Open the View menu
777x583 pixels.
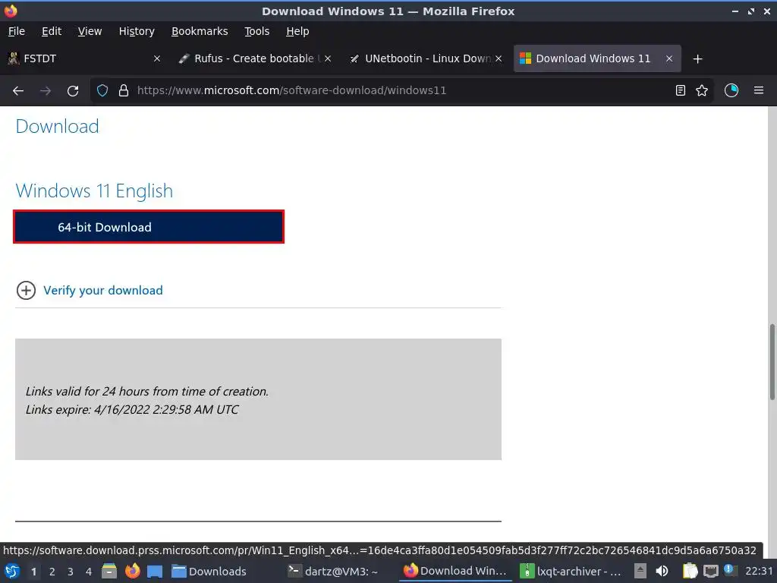90,31
